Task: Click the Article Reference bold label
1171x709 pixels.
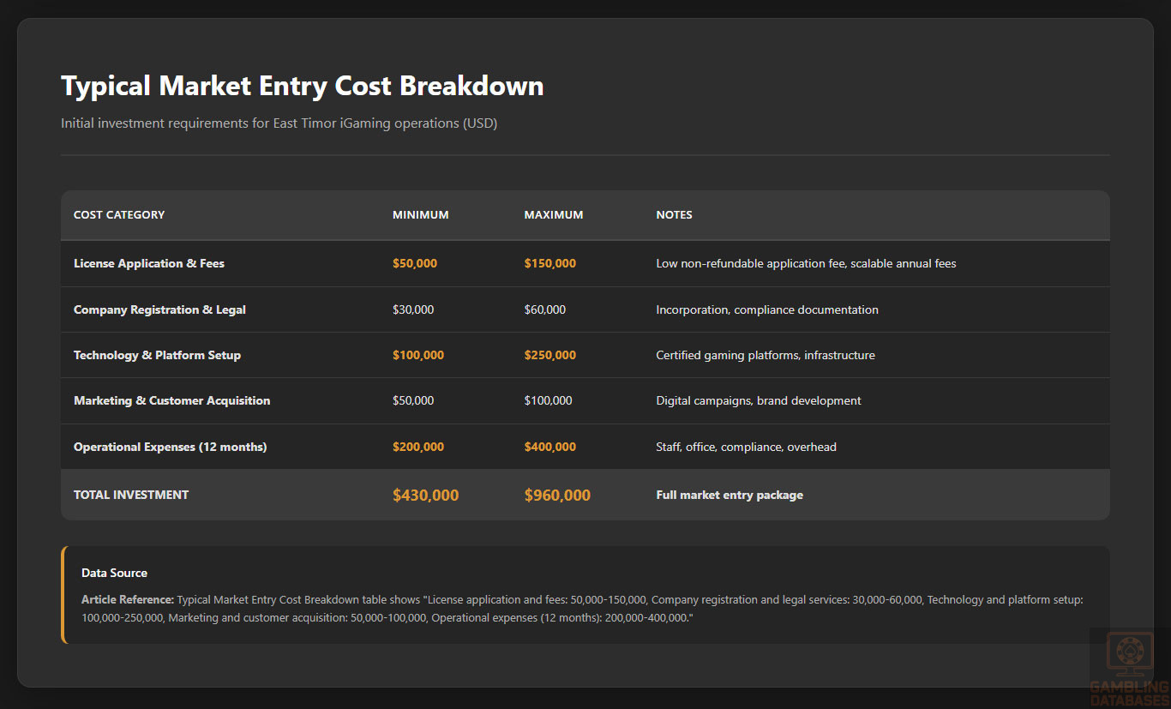Action: pos(127,599)
